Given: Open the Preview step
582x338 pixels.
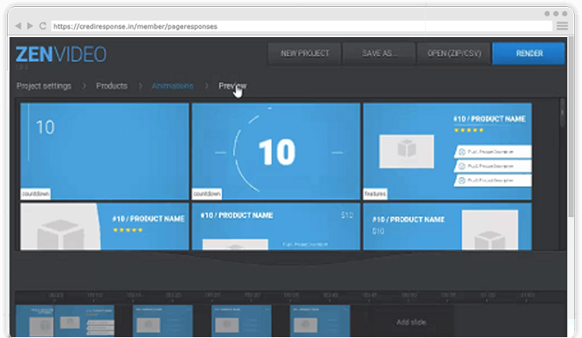Looking at the screenshot, I should point(232,86).
